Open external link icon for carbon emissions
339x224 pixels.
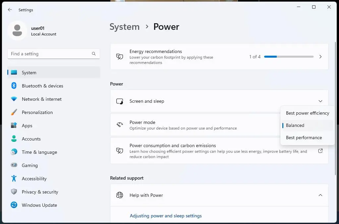[x=320, y=151]
